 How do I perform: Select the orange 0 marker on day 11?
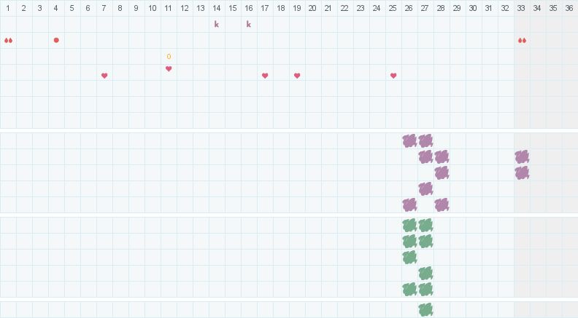[169, 57]
